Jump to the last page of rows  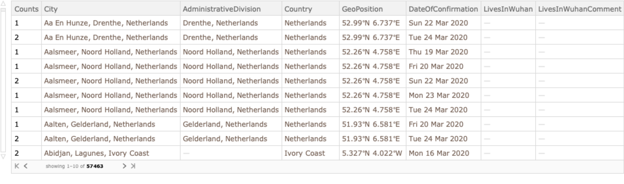click(x=133, y=166)
